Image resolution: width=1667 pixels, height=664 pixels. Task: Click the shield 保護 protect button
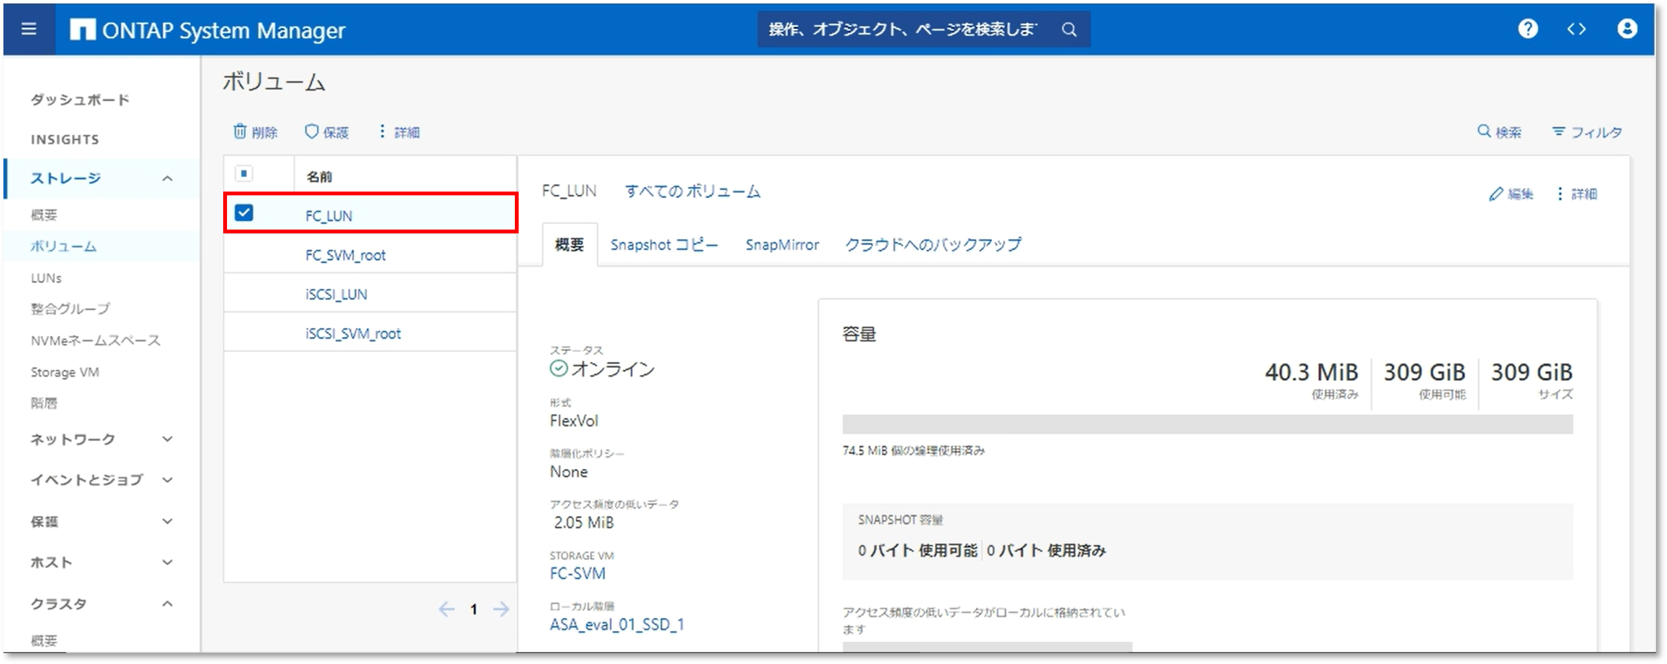[326, 132]
